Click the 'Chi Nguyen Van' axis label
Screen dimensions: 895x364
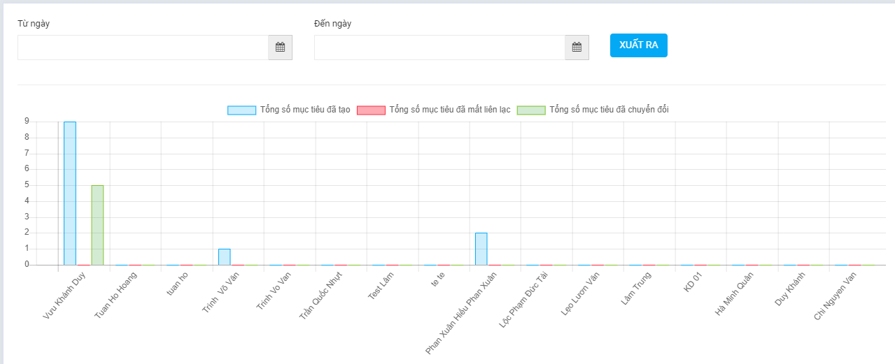(836, 296)
